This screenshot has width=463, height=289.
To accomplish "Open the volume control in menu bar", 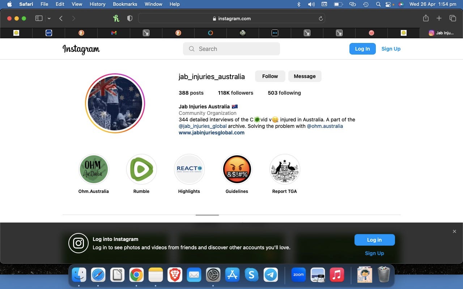I will (x=311, y=4).
